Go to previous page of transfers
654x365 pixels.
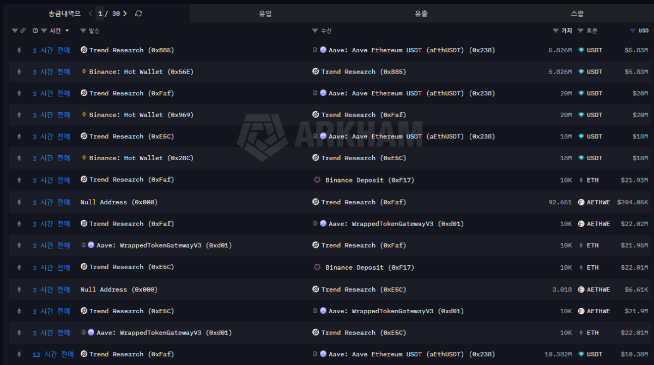tap(90, 14)
